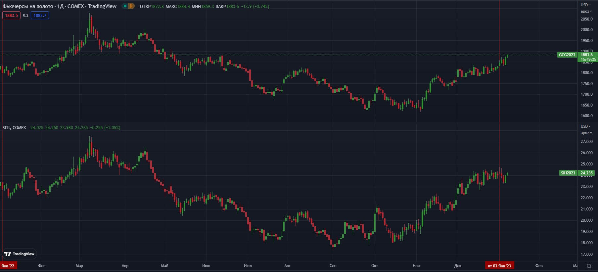Click the 18.000 silver scale label
The image size is (598, 272).
pos(586,243)
